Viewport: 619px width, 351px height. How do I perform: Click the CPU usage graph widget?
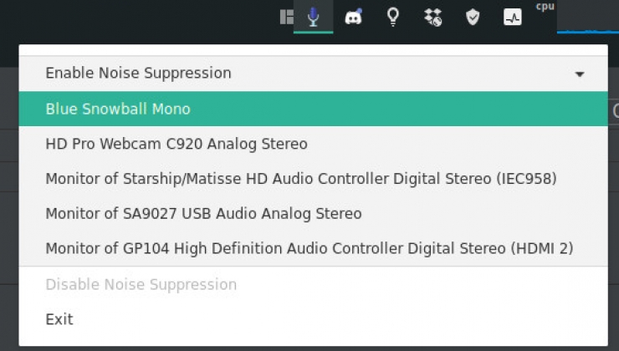click(588, 17)
